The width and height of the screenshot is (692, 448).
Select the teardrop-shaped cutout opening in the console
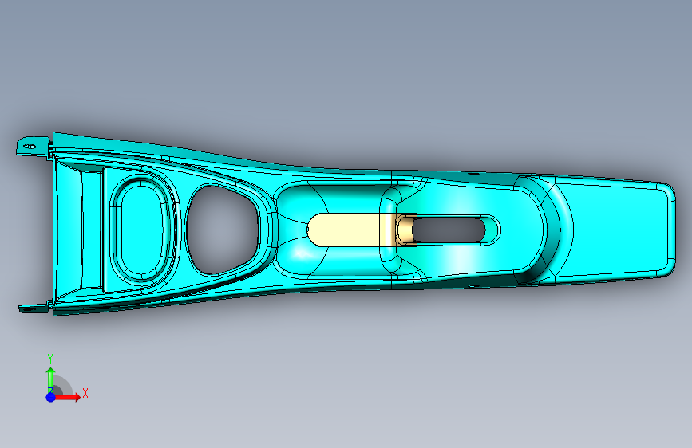pos(222,230)
